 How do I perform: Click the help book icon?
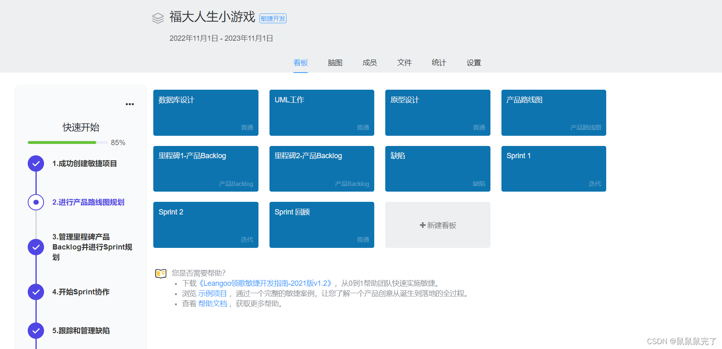[x=161, y=273]
